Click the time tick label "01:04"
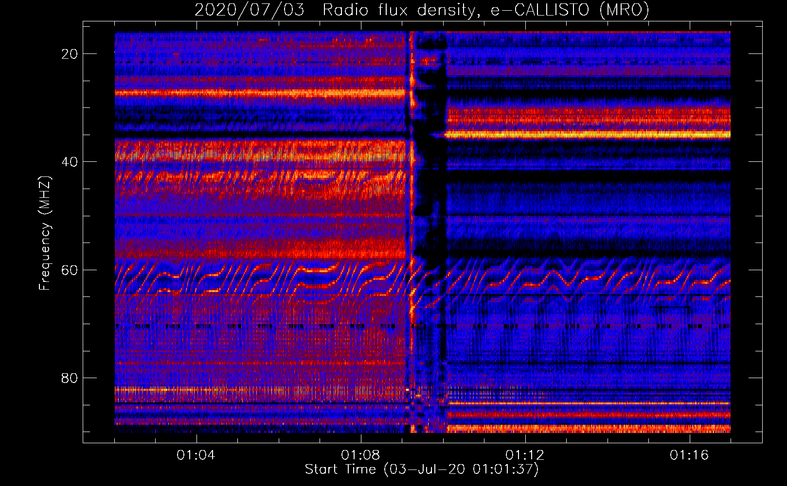 [196, 455]
